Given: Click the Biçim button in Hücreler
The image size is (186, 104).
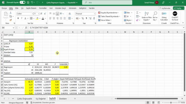Looking at the screenshot, I should click(128, 20).
